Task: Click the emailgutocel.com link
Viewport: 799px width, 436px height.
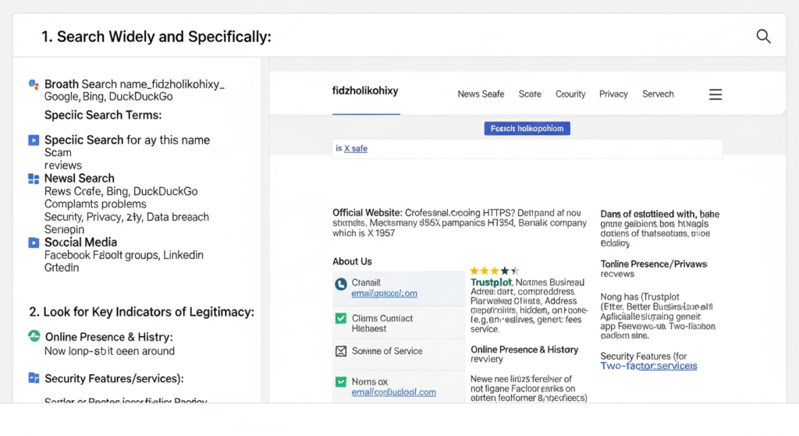Action: (384, 293)
